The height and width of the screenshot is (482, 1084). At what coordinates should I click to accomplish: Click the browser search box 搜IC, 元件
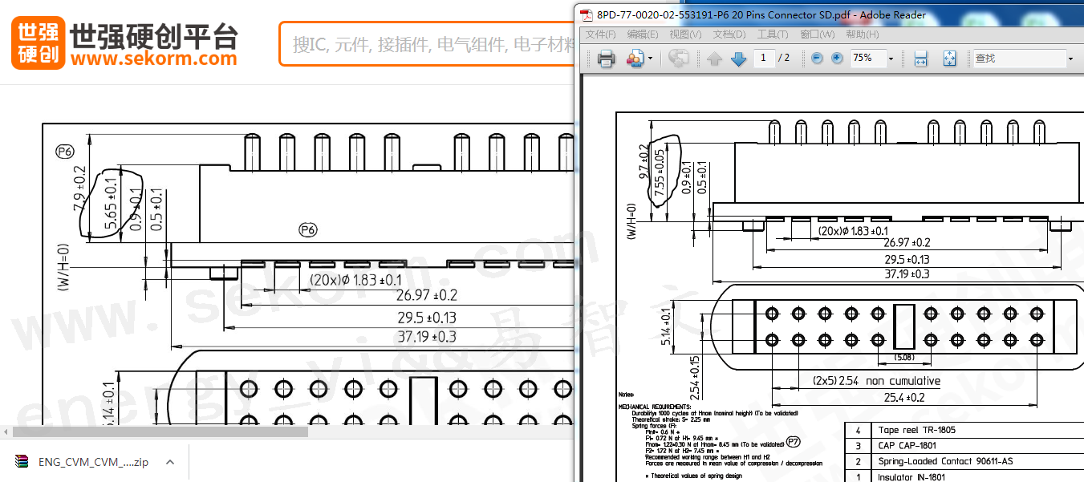(x=428, y=44)
